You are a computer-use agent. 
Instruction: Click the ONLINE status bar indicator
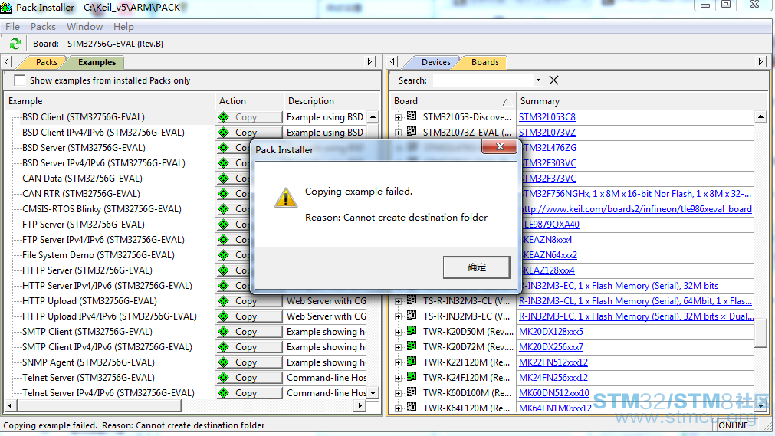tap(734, 425)
